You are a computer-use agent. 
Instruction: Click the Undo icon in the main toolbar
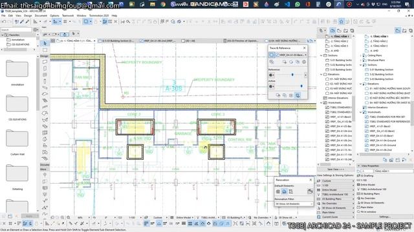tap(4, 22)
